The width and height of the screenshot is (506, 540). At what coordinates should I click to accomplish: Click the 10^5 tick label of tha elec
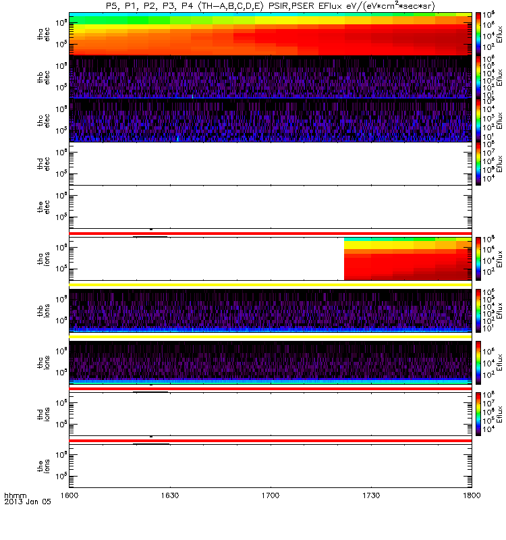[x=61, y=44]
